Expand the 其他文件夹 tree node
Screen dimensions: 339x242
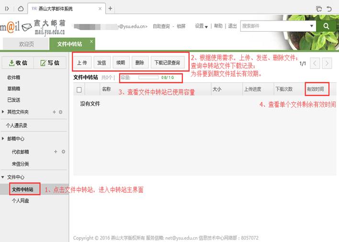click(x=3, y=112)
